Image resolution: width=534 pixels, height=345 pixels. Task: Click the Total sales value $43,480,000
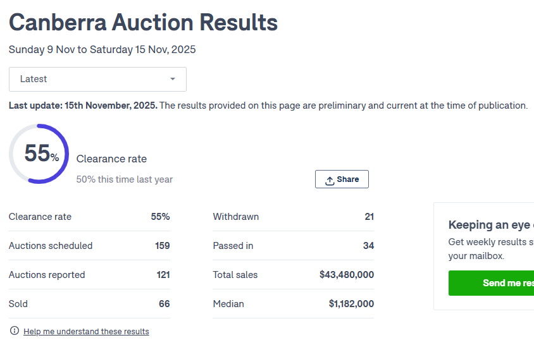click(347, 275)
